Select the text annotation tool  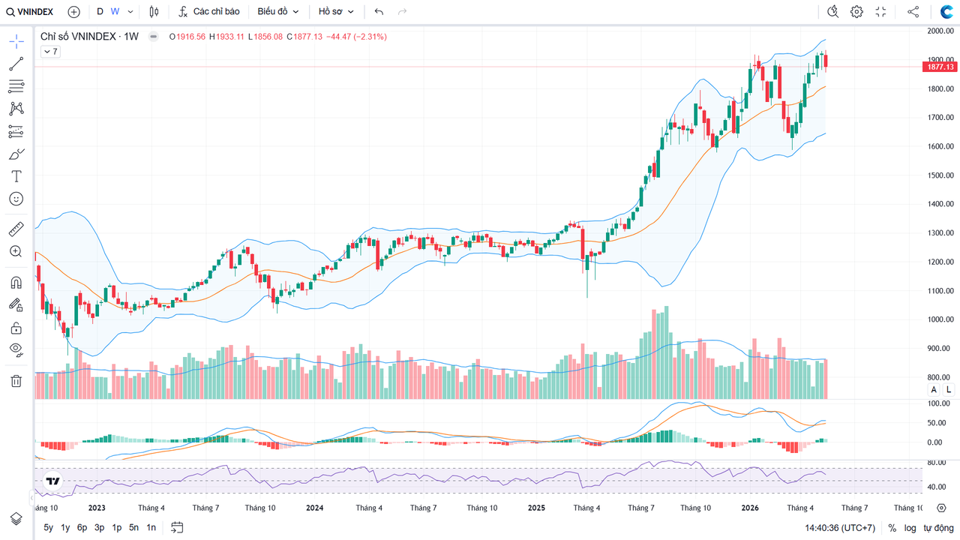click(x=16, y=176)
